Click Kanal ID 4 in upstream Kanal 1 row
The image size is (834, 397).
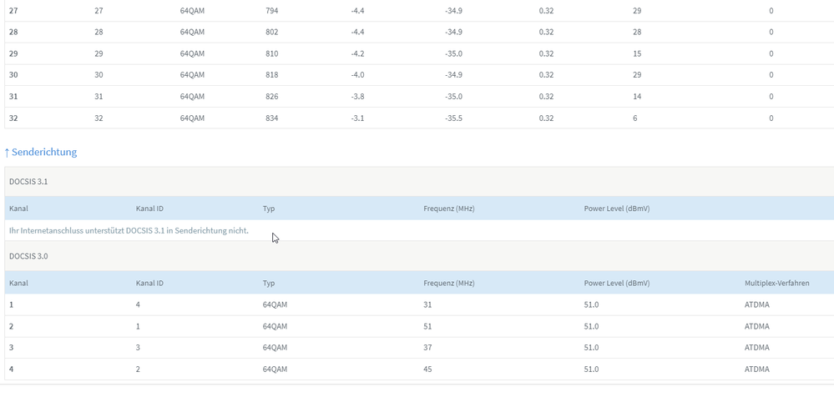(x=139, y=305)
